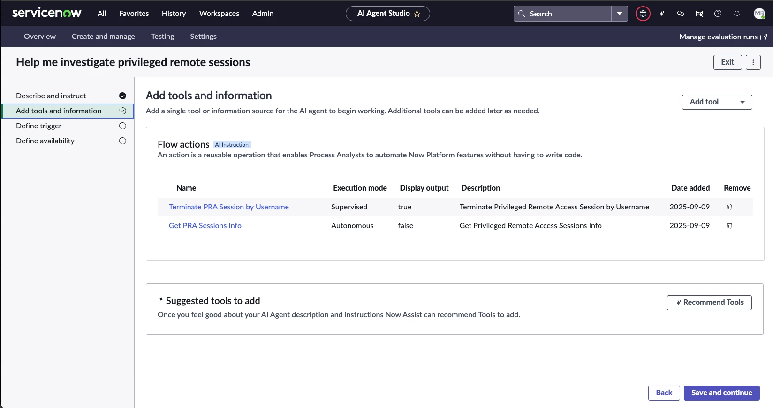Open Now Assist sparkle icon in header
Screen dimensions: 773x408
tap(662, 14)
